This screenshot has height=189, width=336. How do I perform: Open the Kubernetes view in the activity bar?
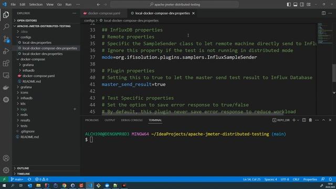click(6, 100)
